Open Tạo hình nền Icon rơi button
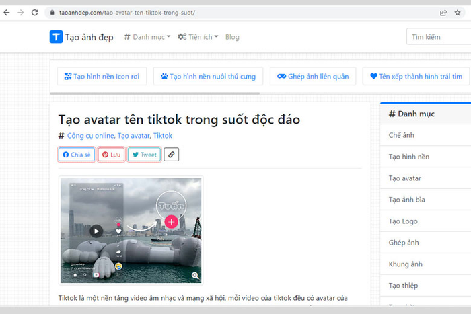Viewport: 471px width, 314px height. (x=102, y=76)
